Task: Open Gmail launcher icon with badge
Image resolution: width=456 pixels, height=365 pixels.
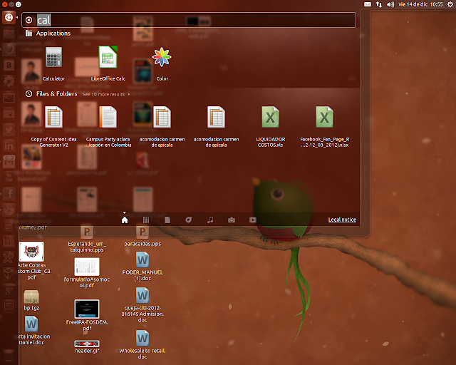Action: pyautogui.click(x=9, y=161)
